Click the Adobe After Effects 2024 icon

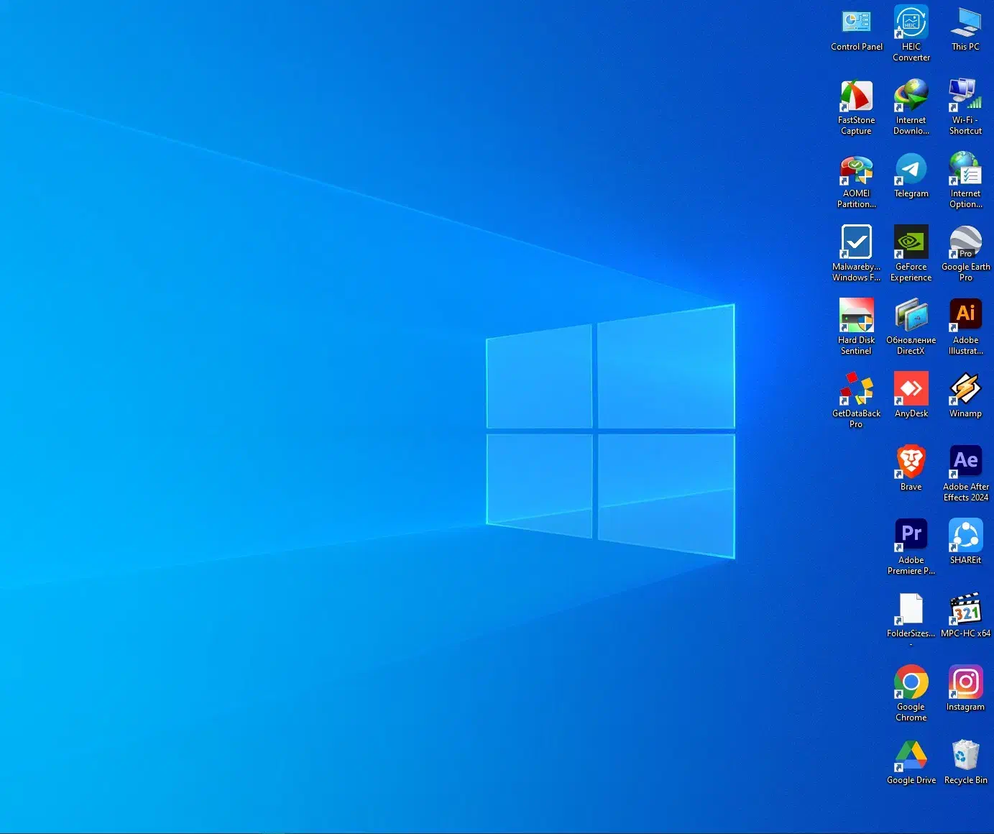pyautogui.click(x=965, y=464)
